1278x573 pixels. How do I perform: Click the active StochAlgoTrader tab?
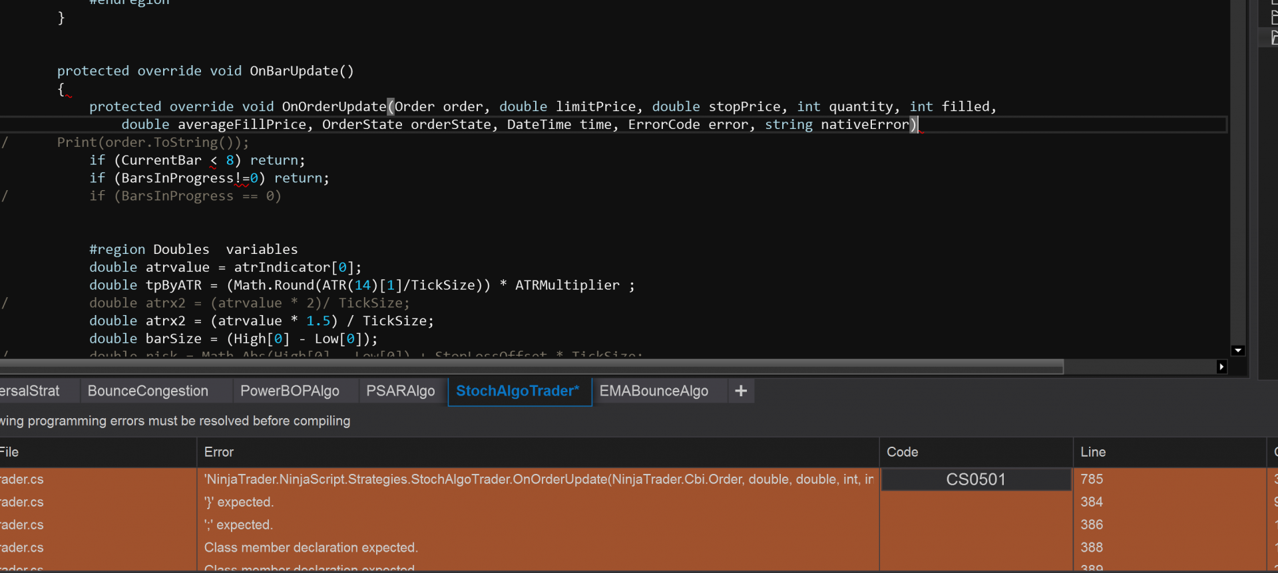(x=518, y=391)
